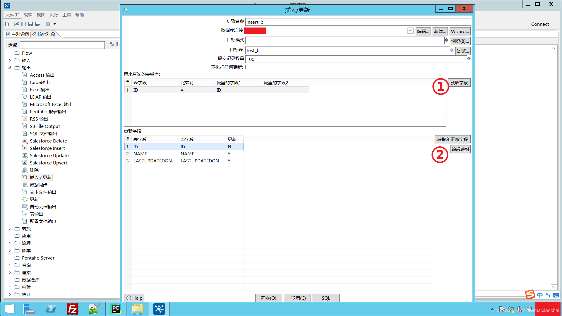The image size is (562, 316).
Task: Click the perspective layers icon
Action: tap(48, 24)
